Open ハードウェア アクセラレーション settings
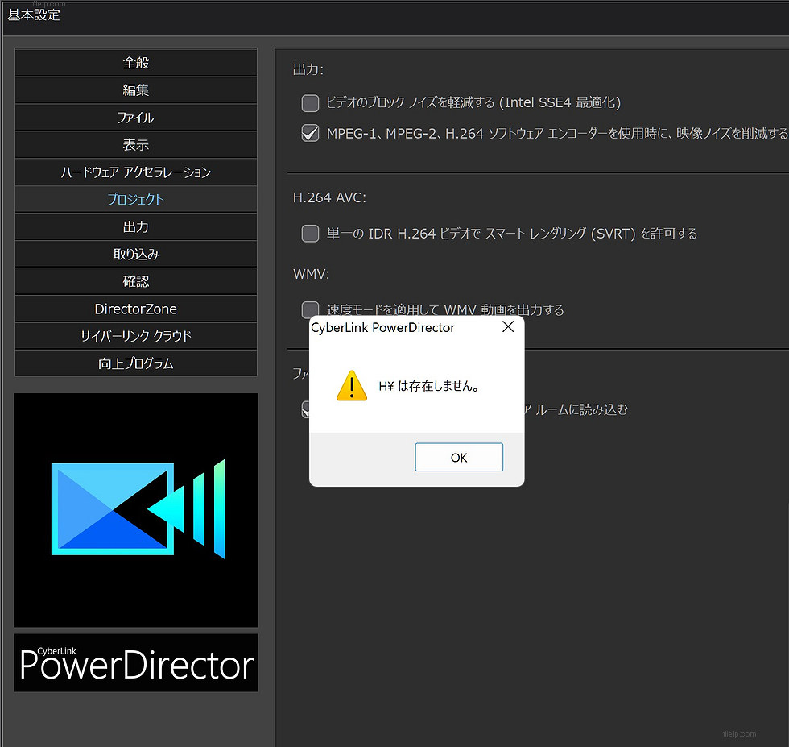789x747 pixels. [136, 172]
